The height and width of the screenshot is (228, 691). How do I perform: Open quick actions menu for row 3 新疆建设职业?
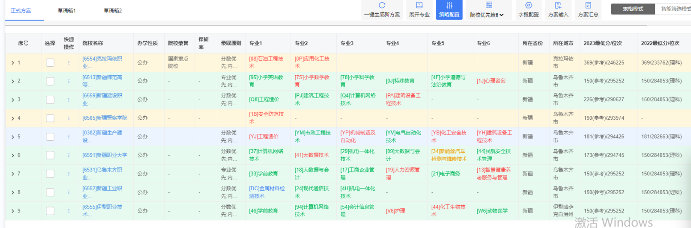[69, 100]
